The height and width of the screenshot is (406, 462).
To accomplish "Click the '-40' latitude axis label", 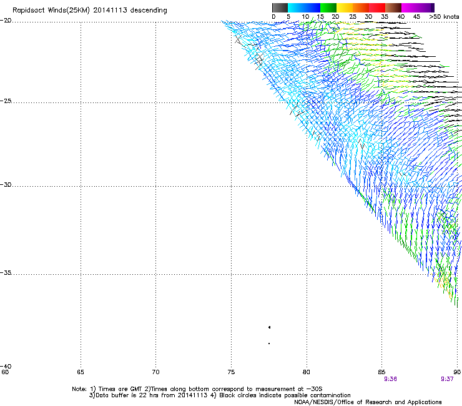I will click(x=6, y=366).
